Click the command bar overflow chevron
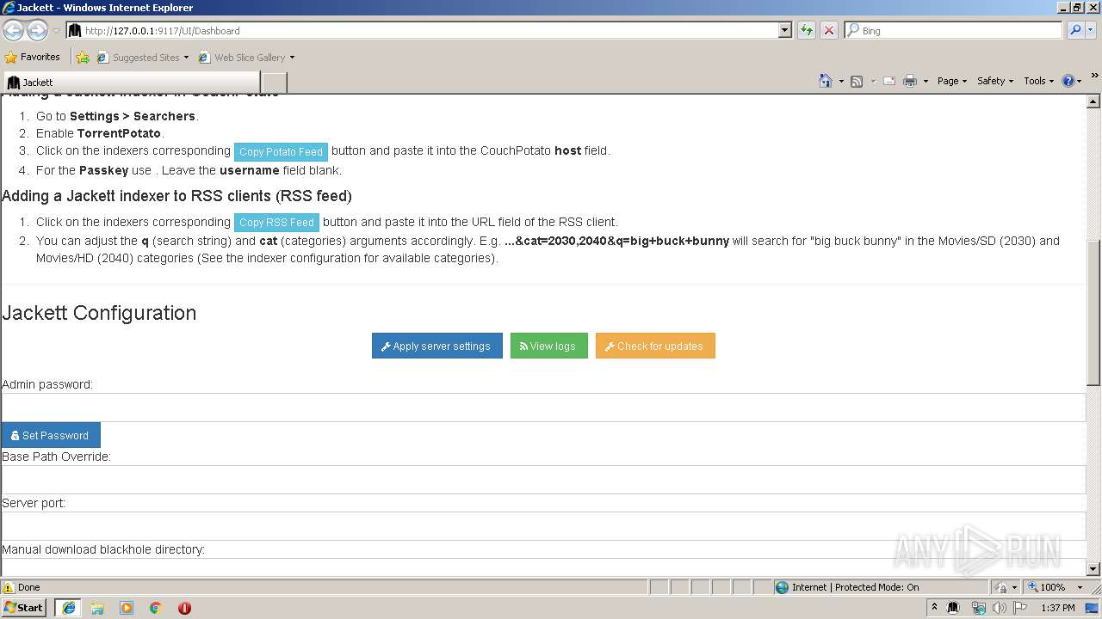 click(x=1094, y=77)
